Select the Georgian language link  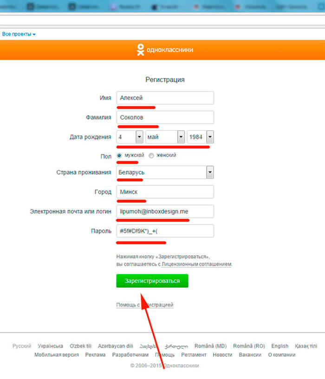176,346
